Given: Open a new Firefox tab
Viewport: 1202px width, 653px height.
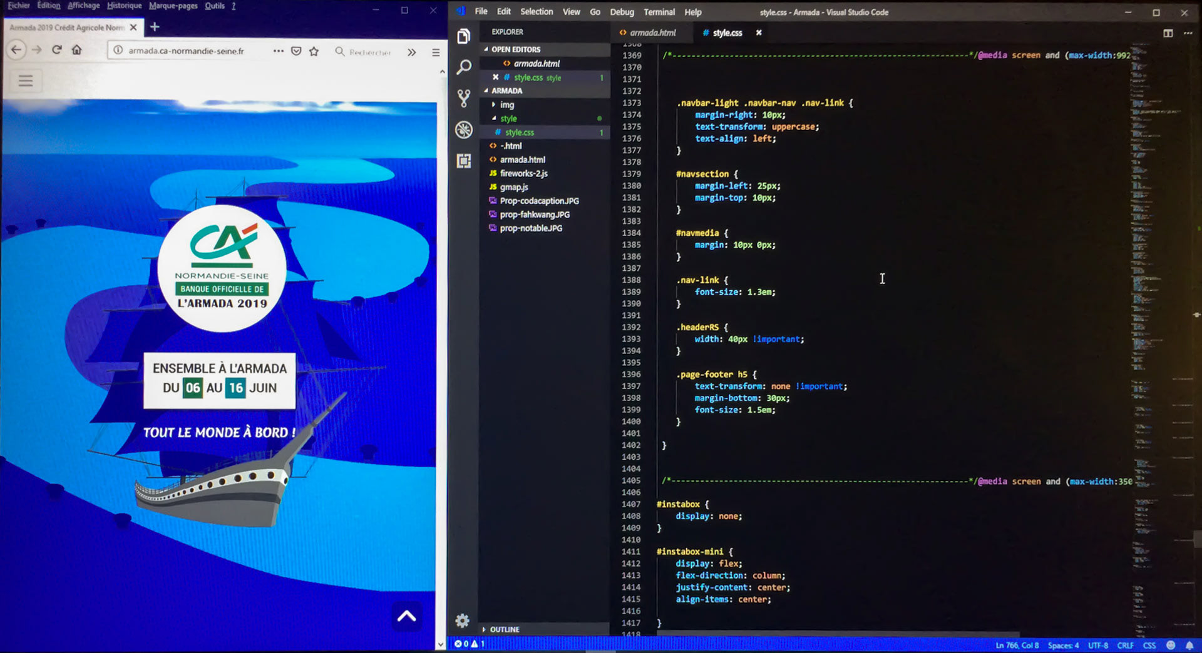Looking at the screenshot, I should pyautogui.click(x=155, y=27).
